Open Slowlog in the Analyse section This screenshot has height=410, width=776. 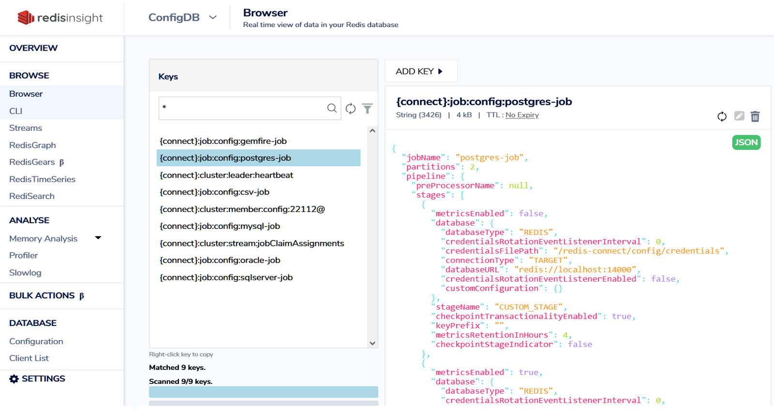point(25,273)
